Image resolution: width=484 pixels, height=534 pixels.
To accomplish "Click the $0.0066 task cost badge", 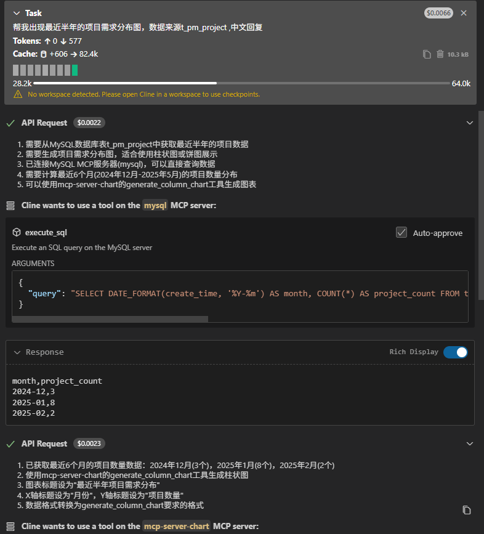I will click(438, 13).
